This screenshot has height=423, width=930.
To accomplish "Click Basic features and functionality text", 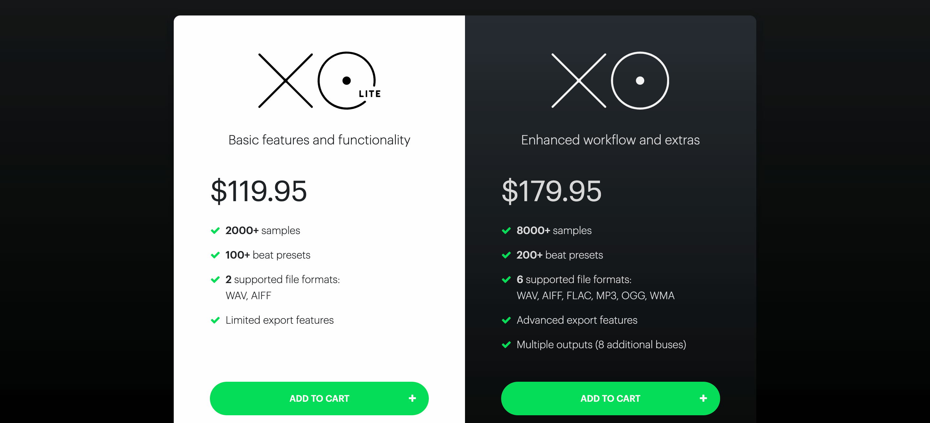I will [x=319, y=140].
